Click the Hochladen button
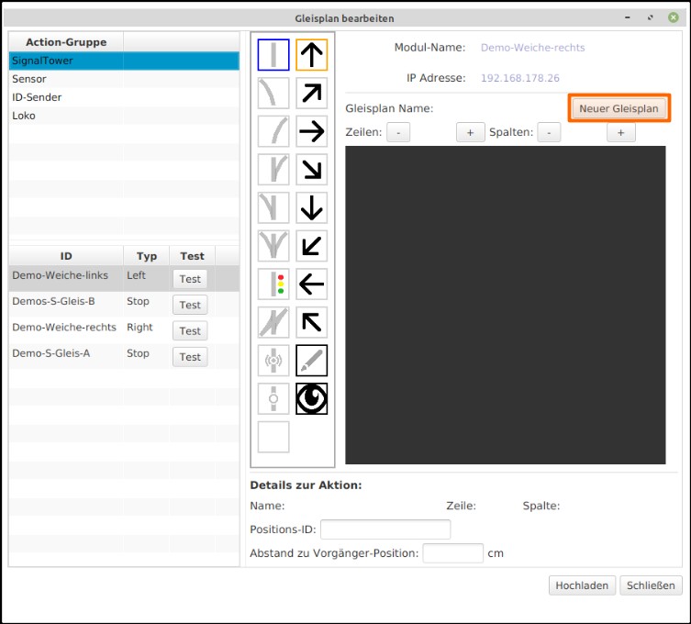Screen dimensions: 691x624 tap(581, 585)
